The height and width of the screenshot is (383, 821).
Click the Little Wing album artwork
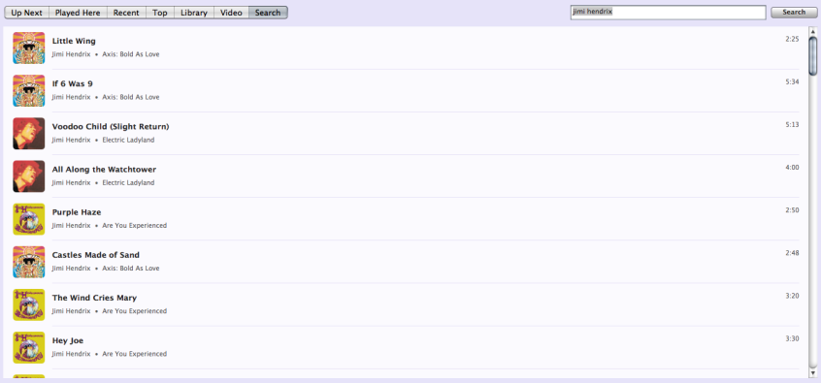[29, 48]
